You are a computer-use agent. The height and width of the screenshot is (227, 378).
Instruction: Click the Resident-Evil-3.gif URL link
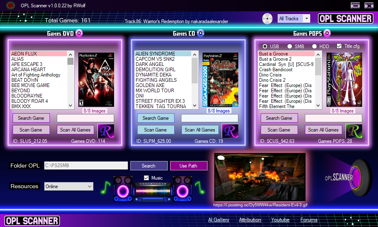pos(260,205)
